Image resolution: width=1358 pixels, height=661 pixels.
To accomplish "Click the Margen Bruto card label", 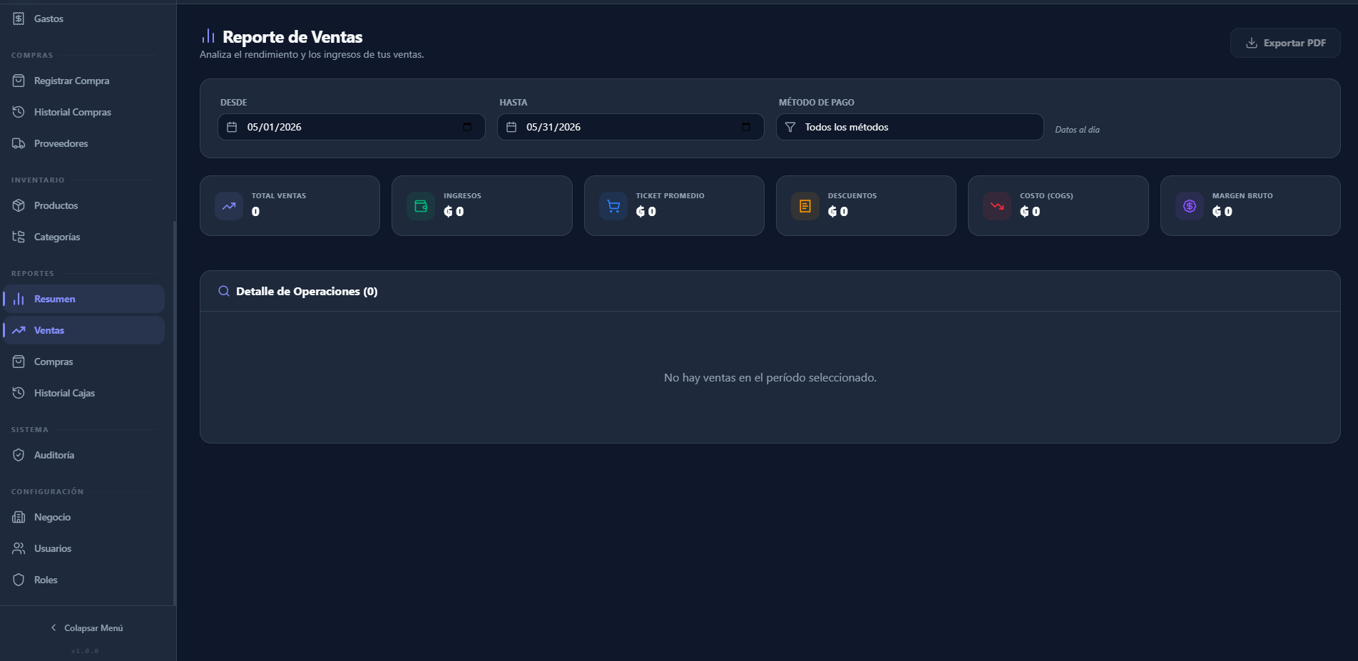I will pyautogui.click(x=1242, y=195).
